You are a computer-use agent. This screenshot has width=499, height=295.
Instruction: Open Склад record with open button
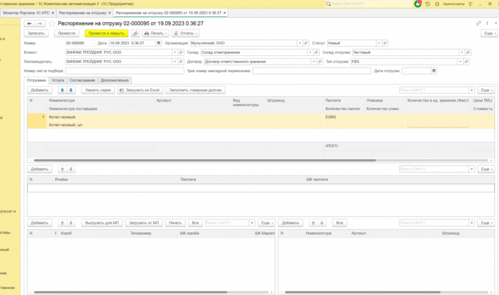pos(316,52)
